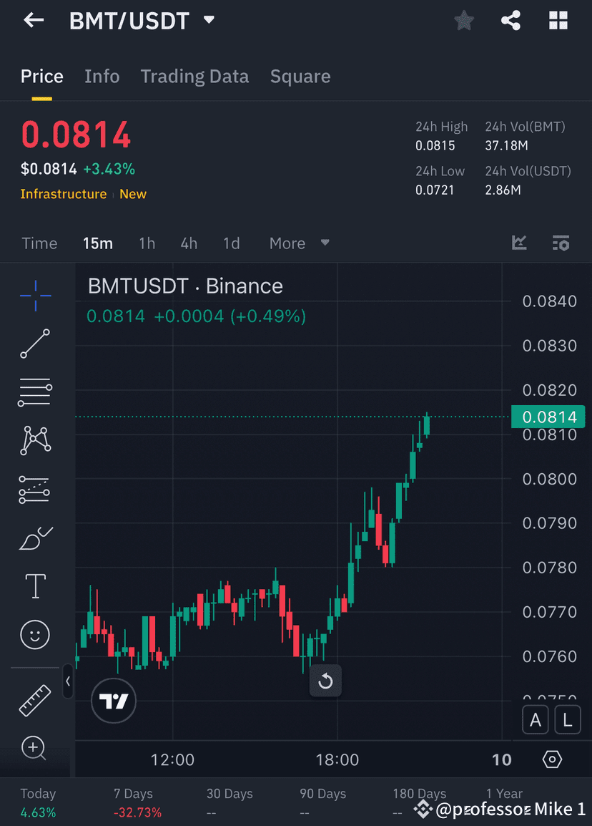Screen dimensions: 592x826
Task: Open the horizontal lines tool
Action: coord(35,392)
